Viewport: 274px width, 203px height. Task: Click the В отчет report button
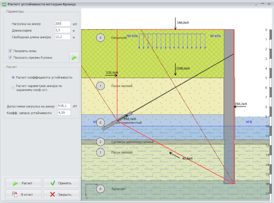click(x=23, y=194)
